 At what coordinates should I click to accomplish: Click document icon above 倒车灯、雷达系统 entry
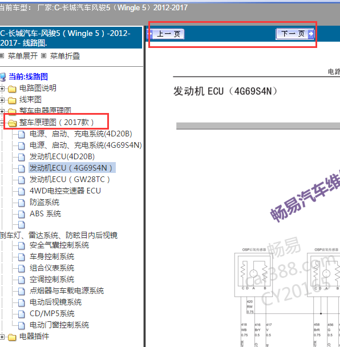point(22,225)
